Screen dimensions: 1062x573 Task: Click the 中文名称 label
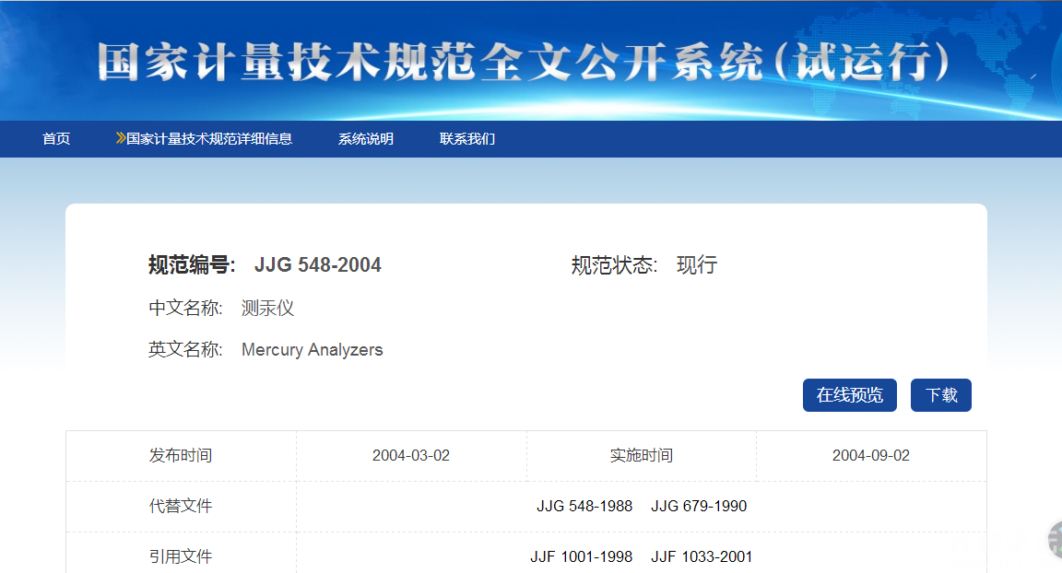[x=185, y=308]
